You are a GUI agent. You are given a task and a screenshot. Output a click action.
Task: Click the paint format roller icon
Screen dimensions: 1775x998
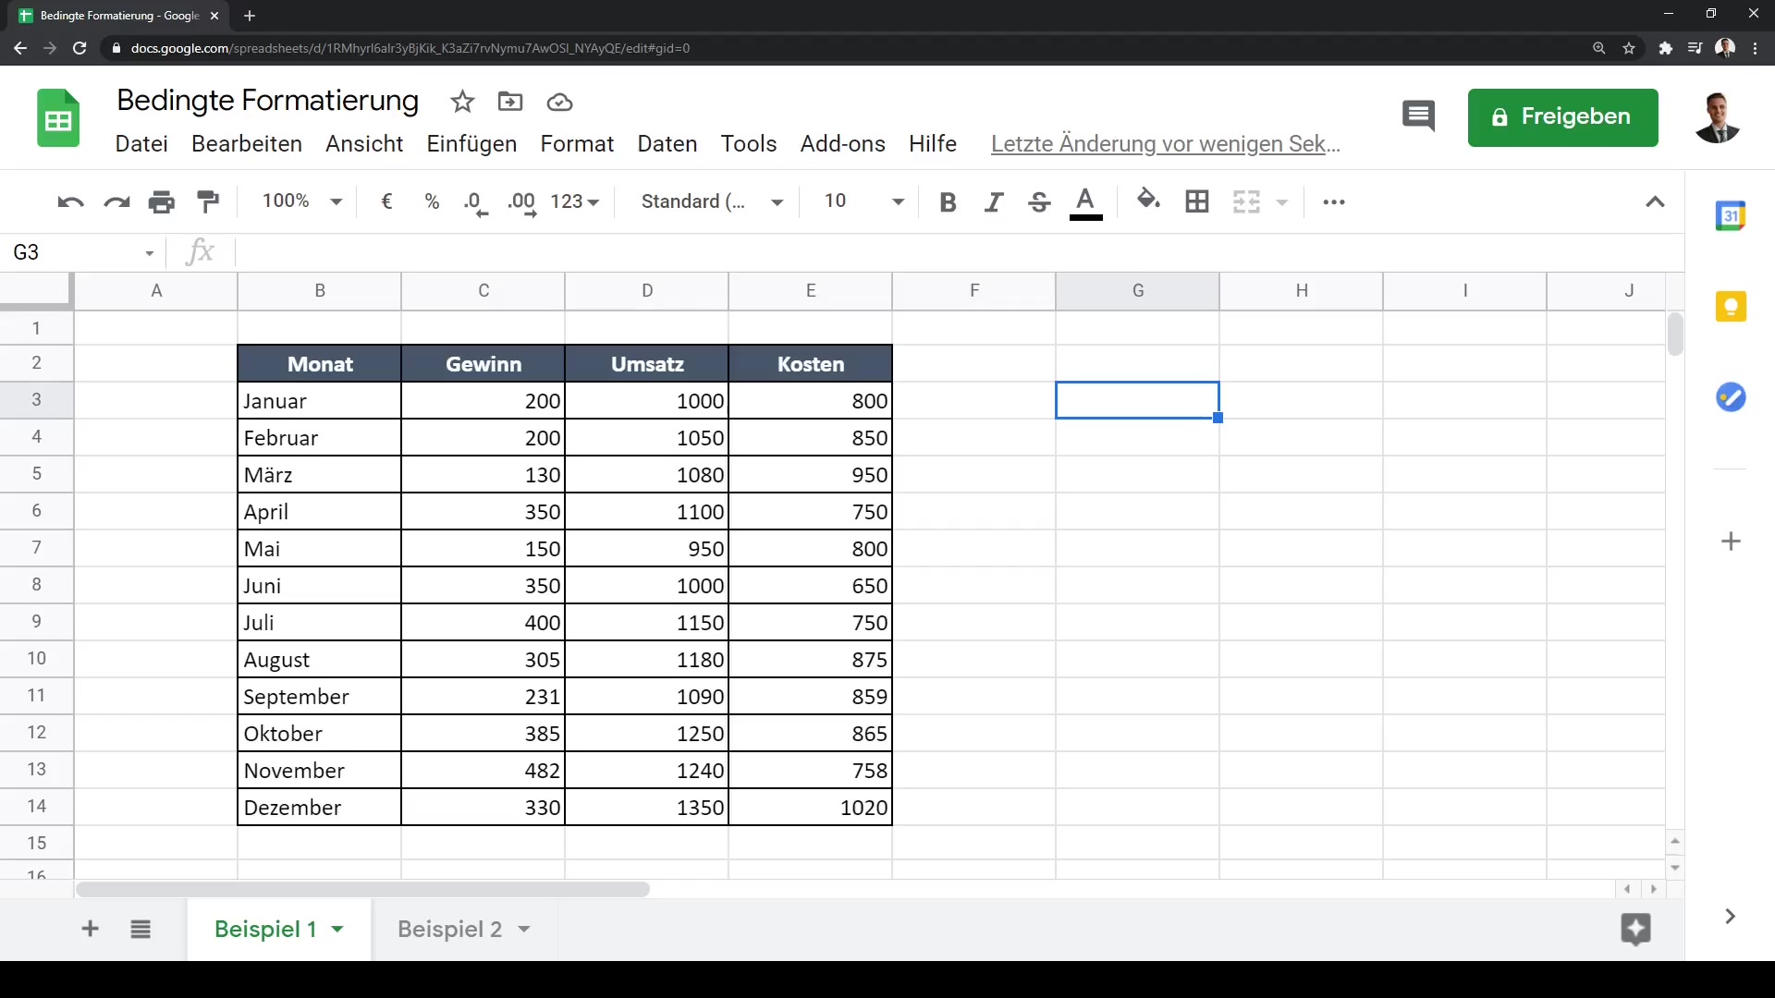coord(209,201)
